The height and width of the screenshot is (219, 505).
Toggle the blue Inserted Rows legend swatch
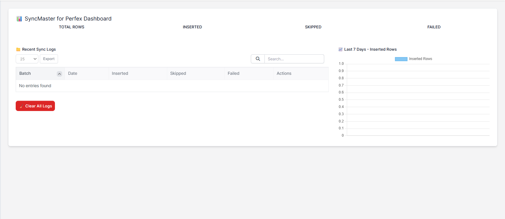tap(401, 59)
